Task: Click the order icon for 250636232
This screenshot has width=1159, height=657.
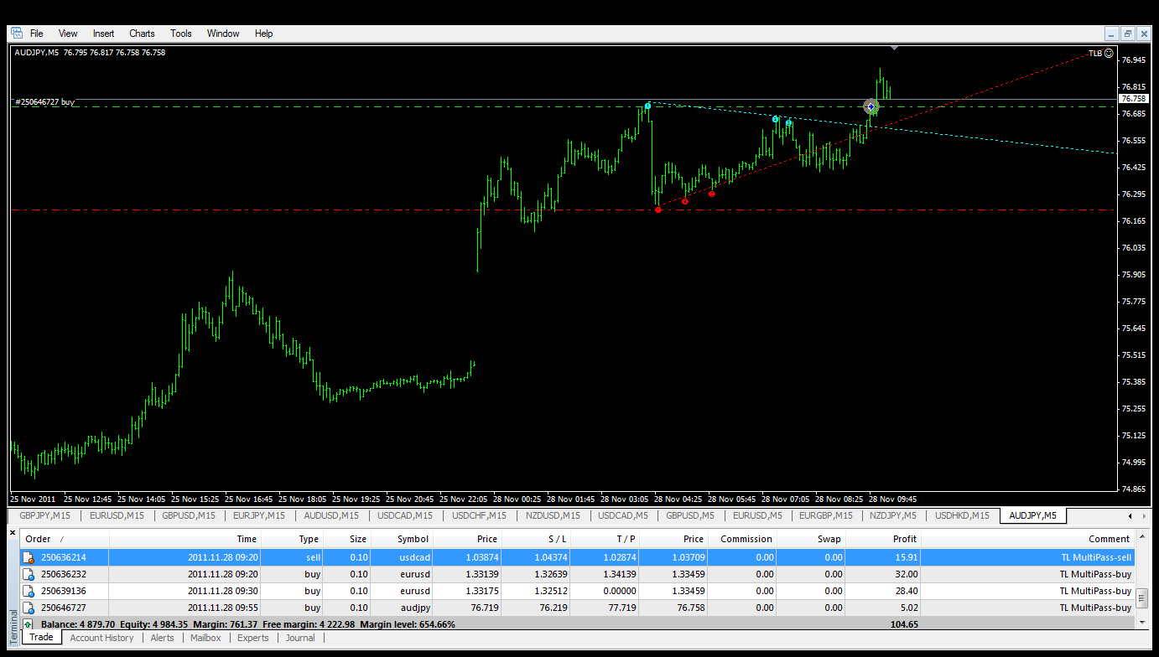Action: [29, 574]
